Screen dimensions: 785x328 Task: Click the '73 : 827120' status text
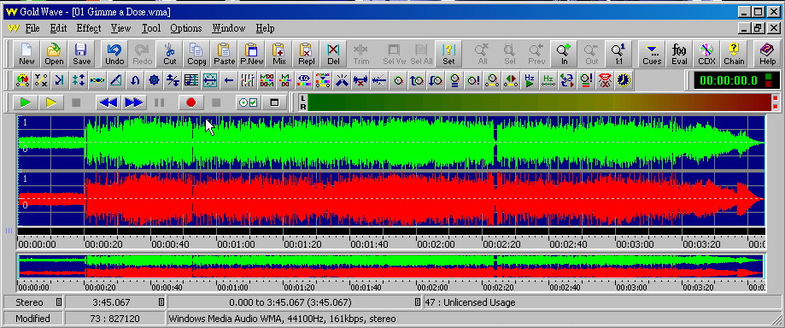click(115, 319)
